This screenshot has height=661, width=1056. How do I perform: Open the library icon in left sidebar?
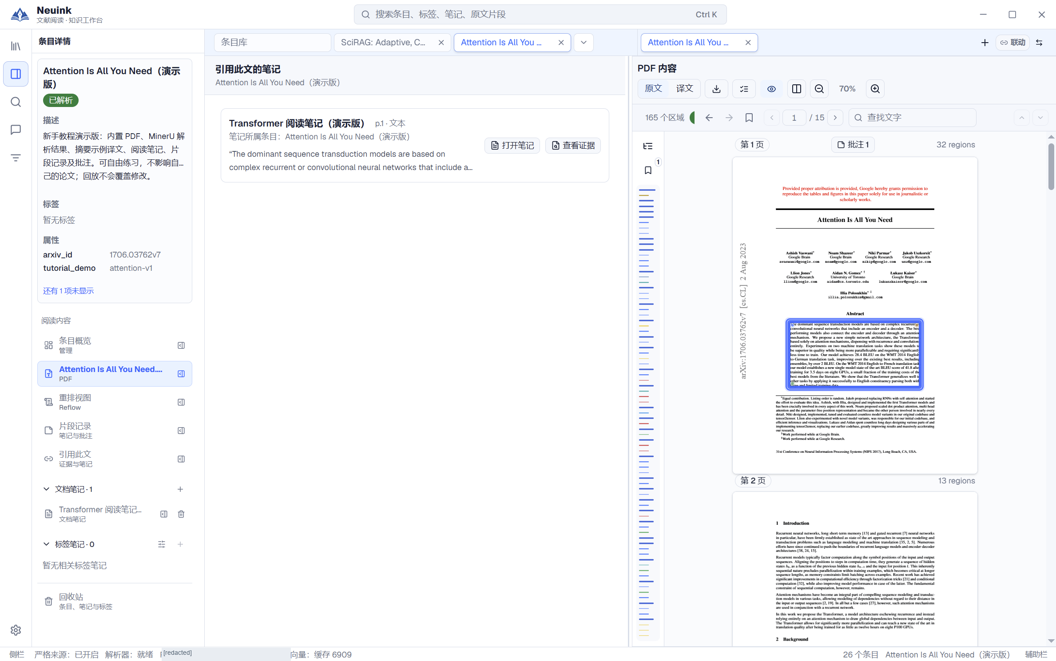pyautogui.click(x=16, y=46)
